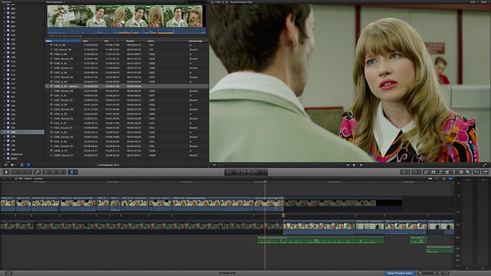Screen dimensions: 491x276
Task: Toggle snapping in the timeline
Action: point(450,179)
